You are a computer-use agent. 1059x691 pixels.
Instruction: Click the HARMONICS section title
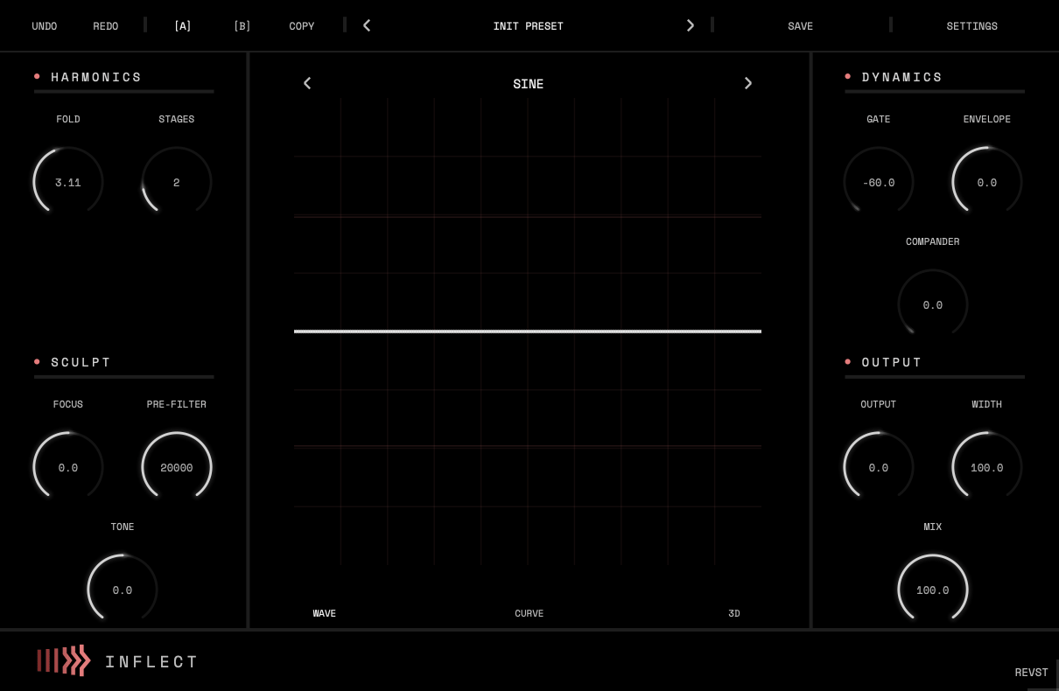[x=96, y=77]
